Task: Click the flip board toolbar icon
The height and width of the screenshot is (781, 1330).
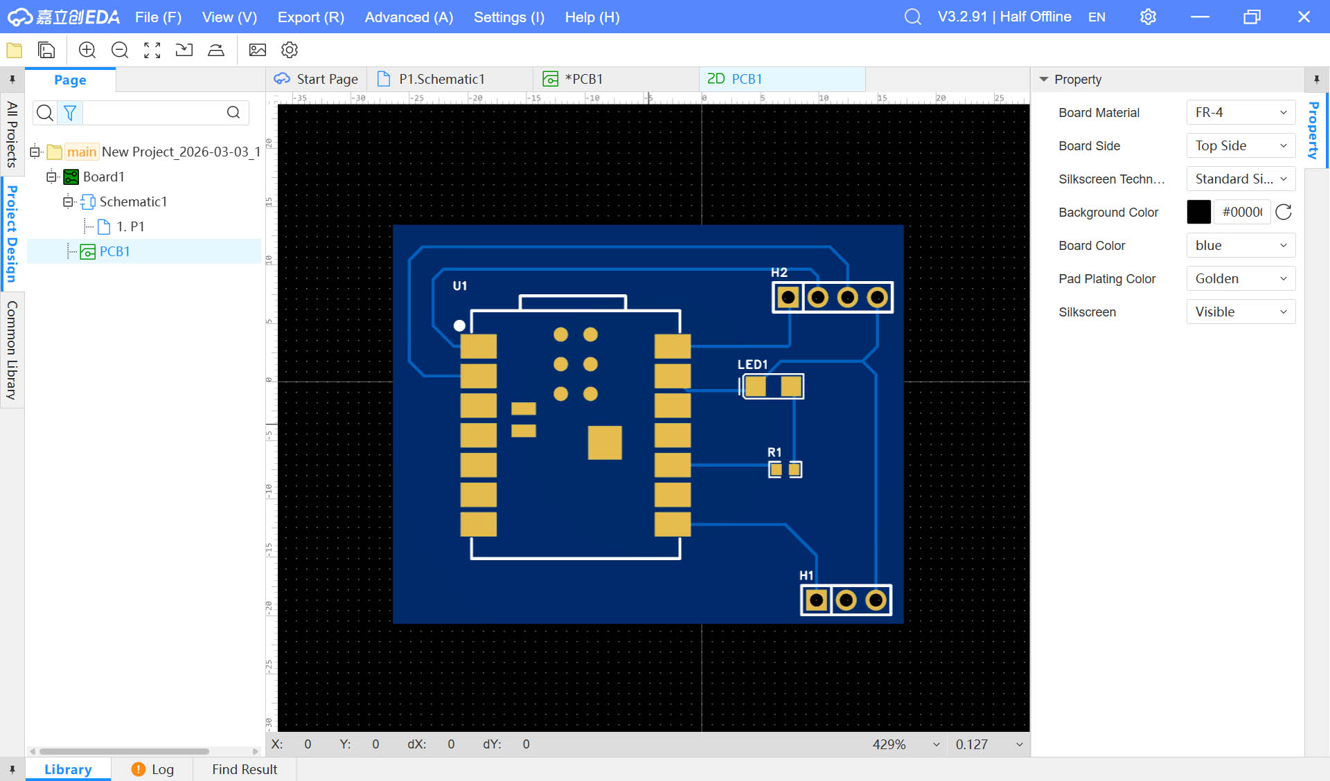Action: (x=216, y=50)
